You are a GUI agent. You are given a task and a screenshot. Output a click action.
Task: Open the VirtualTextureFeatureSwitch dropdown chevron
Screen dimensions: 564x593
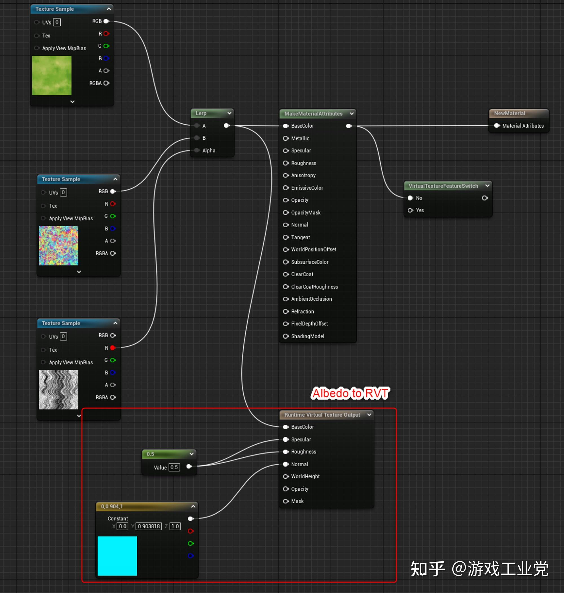[487, 186]
